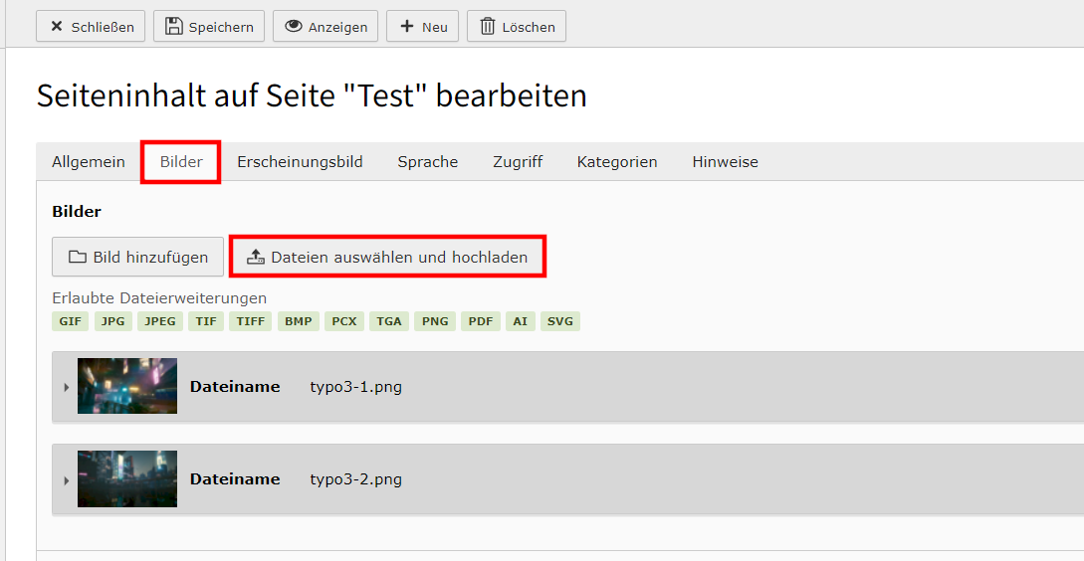Viewport: 1084px width, 561px height.
Task: Go to the Sprache tab
Action: [x=427, y=162]
